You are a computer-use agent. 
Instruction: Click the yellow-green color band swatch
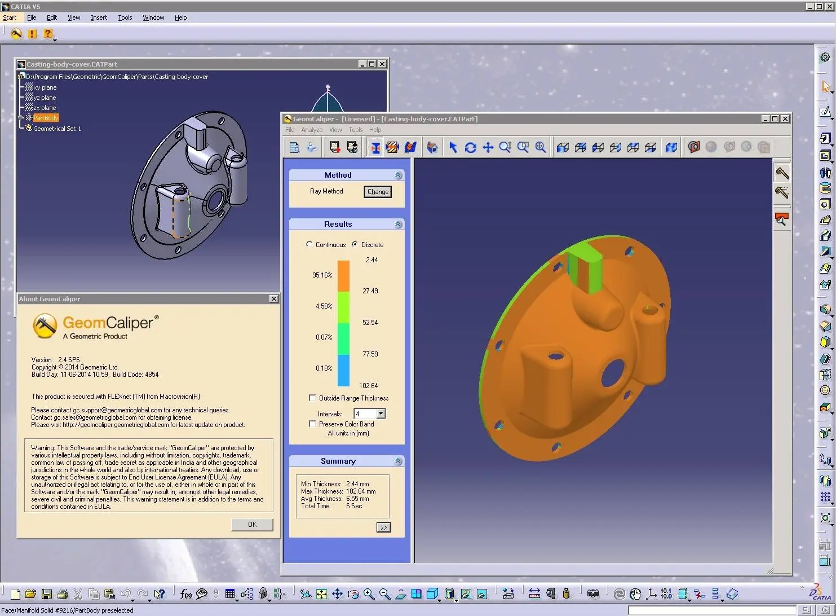point(343,307)
